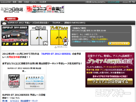Open the プレミアム登録 link in header
136x102 pixels.
(x=113, y=2)
